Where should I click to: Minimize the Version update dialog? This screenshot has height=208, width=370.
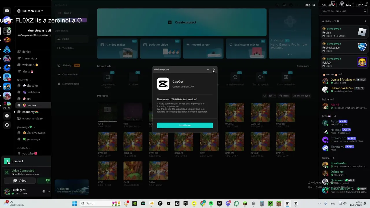click(x=208, y=70)
